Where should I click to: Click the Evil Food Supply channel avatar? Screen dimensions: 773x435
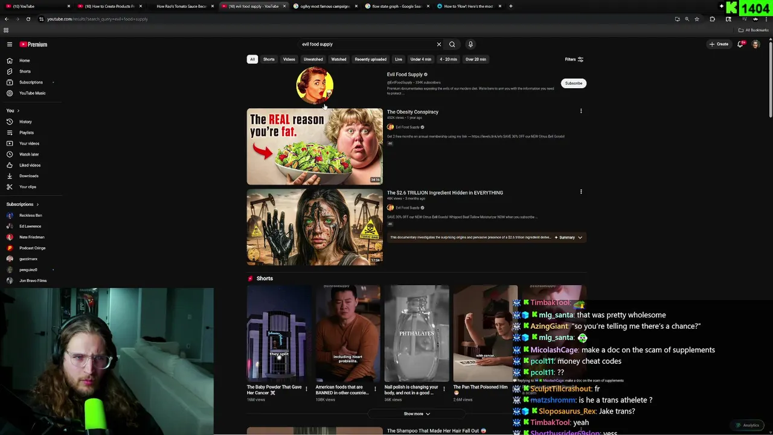point(315,85)
